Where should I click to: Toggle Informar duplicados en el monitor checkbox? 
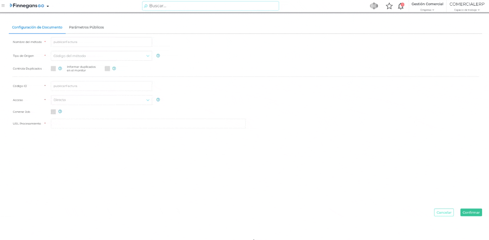click(x=107, y=69)
